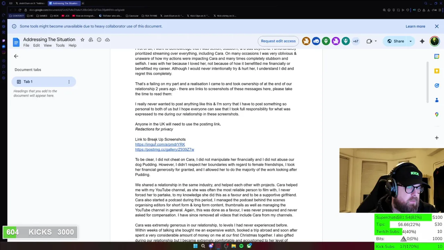Open Google Keep side panel icon
Image resolution: width=444 pixels, height=250 pixels.
pos(437,71)
